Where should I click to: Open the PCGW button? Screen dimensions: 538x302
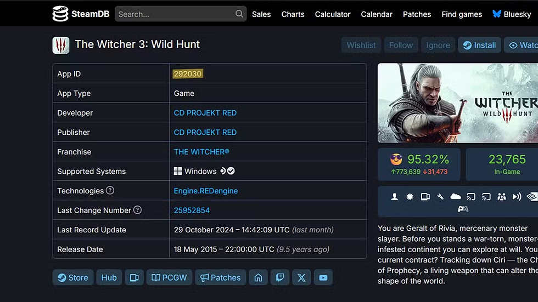[169, 277]
